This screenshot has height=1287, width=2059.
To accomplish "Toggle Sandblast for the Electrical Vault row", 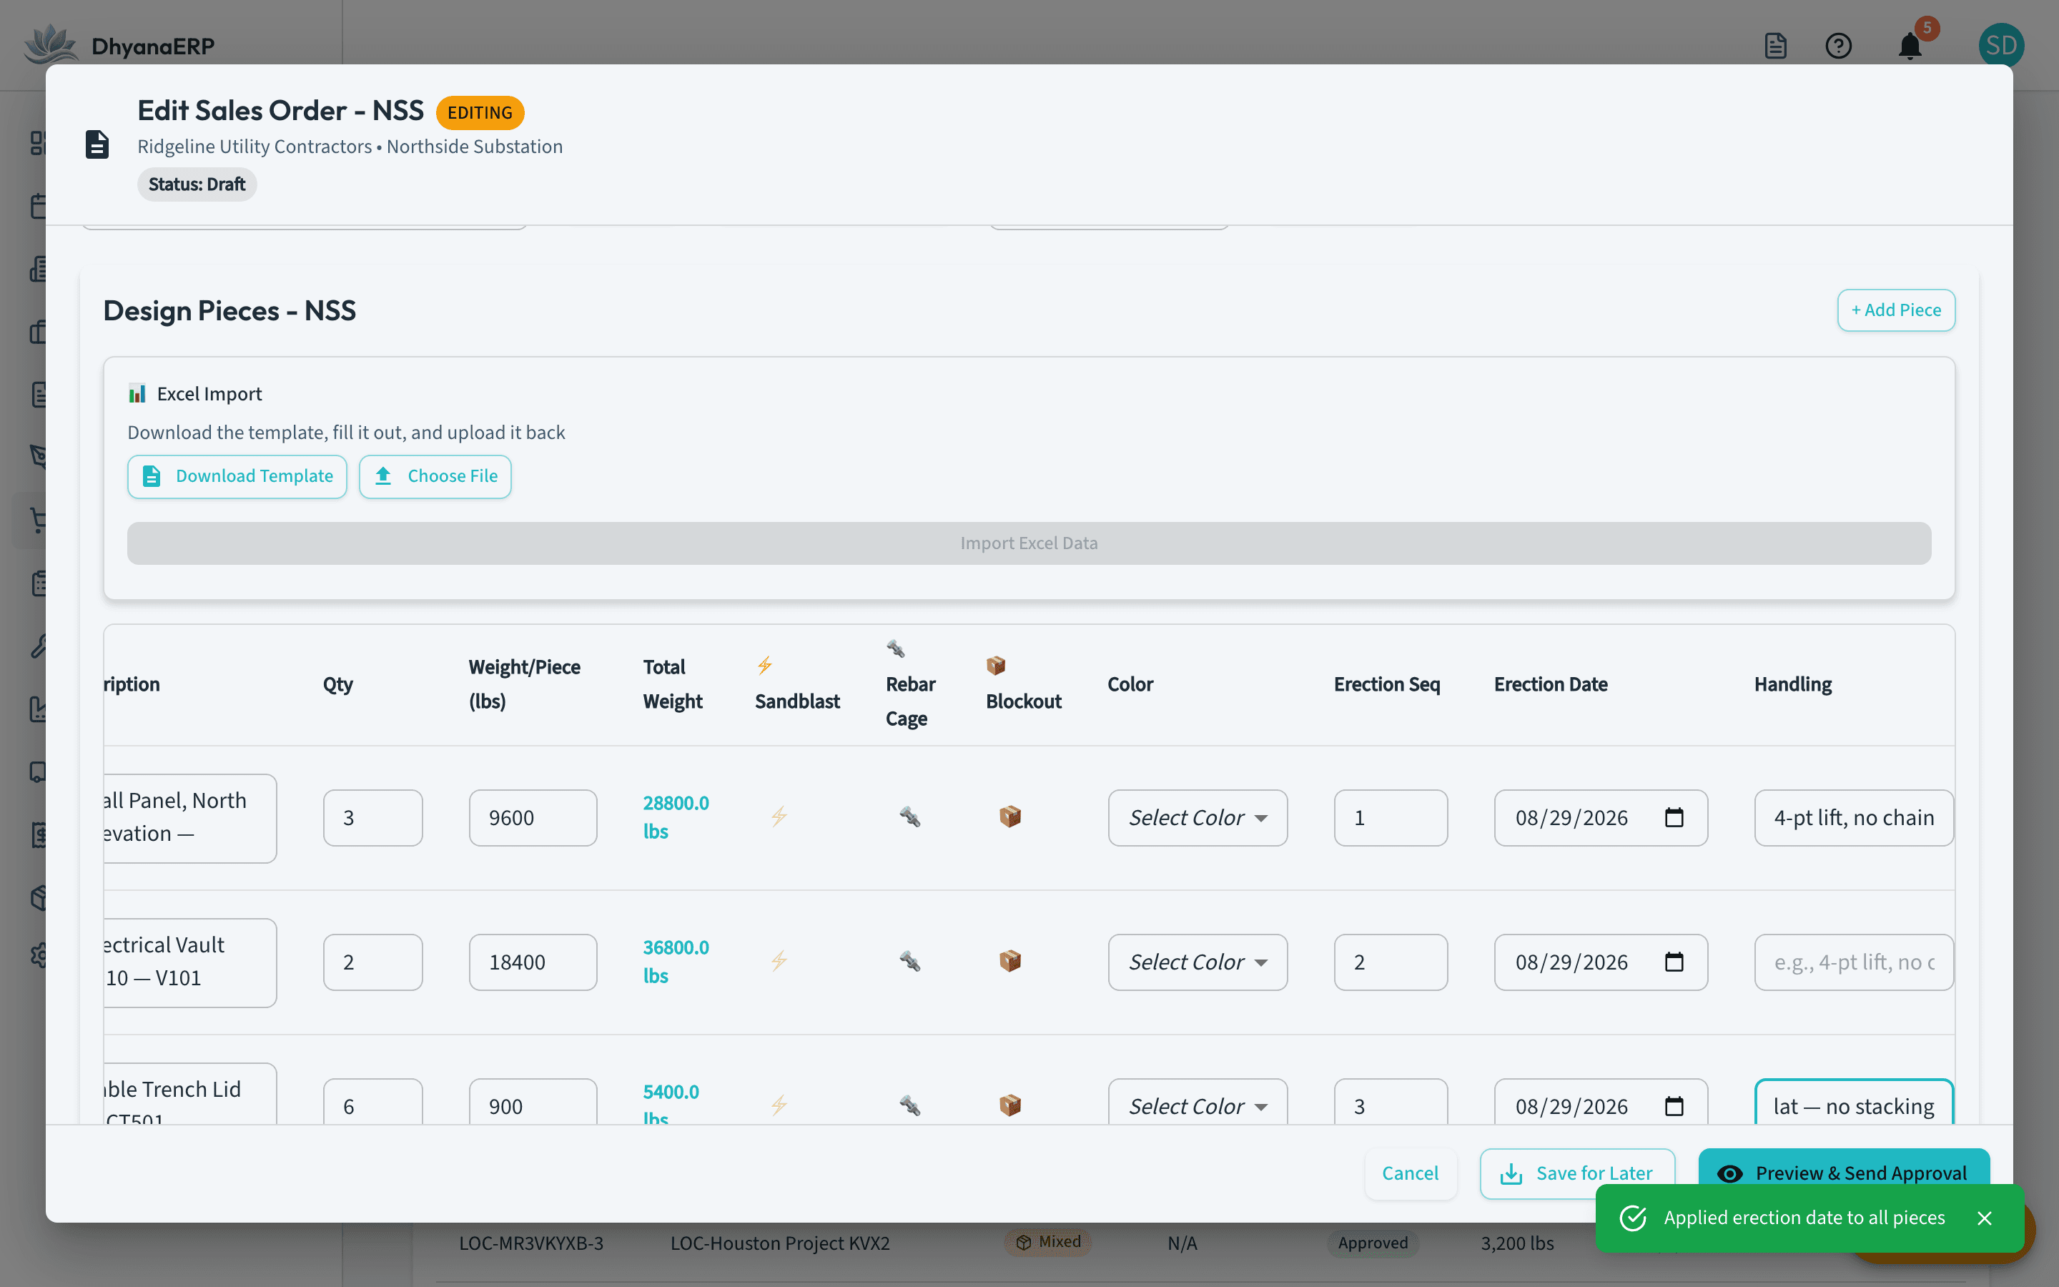I will point(779,962).
